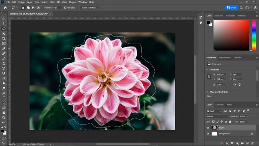Viewport: 259px width, 146px height.
Task: Hide Layer 1 using its eye icon
Action: [x=208, y=128]
